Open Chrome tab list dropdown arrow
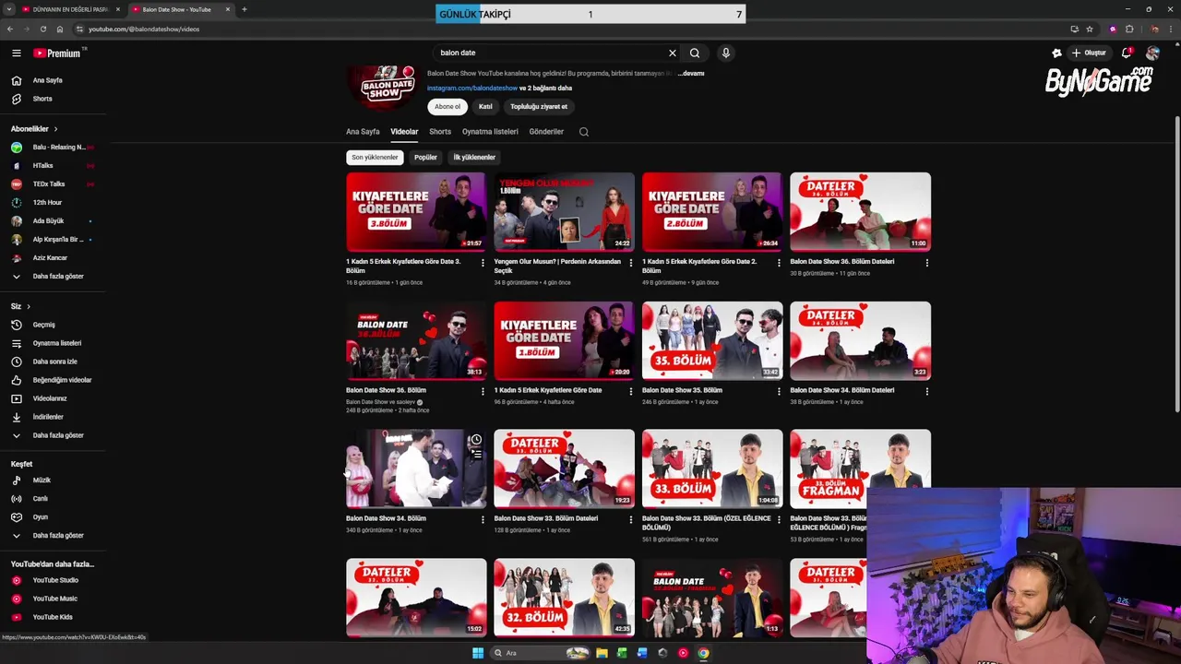Image resolution: width=1181 pixels, height=664 pixels. tap(10, 9)
